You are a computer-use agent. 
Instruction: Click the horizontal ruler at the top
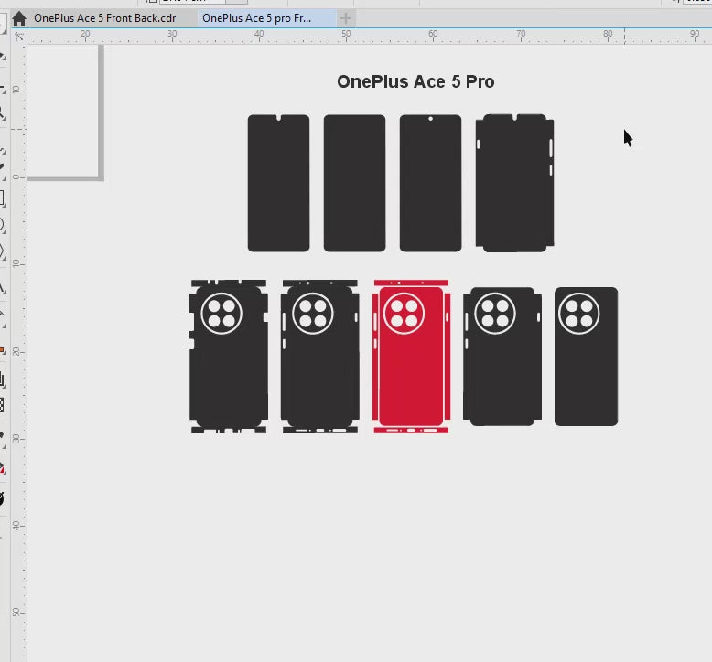pos(366,35)
